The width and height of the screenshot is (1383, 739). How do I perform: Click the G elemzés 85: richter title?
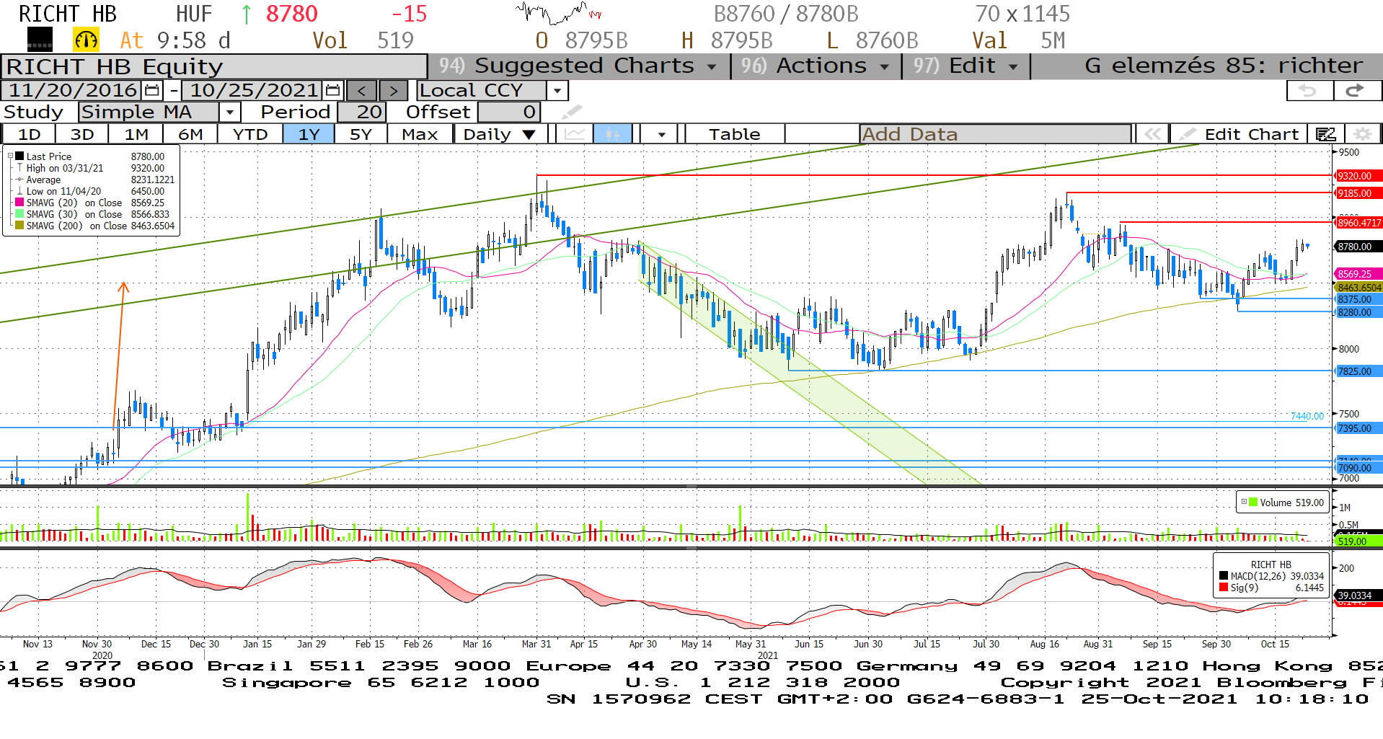click(1224, 66)
